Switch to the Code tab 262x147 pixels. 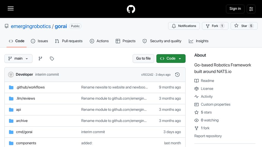[x=17, y=41]
